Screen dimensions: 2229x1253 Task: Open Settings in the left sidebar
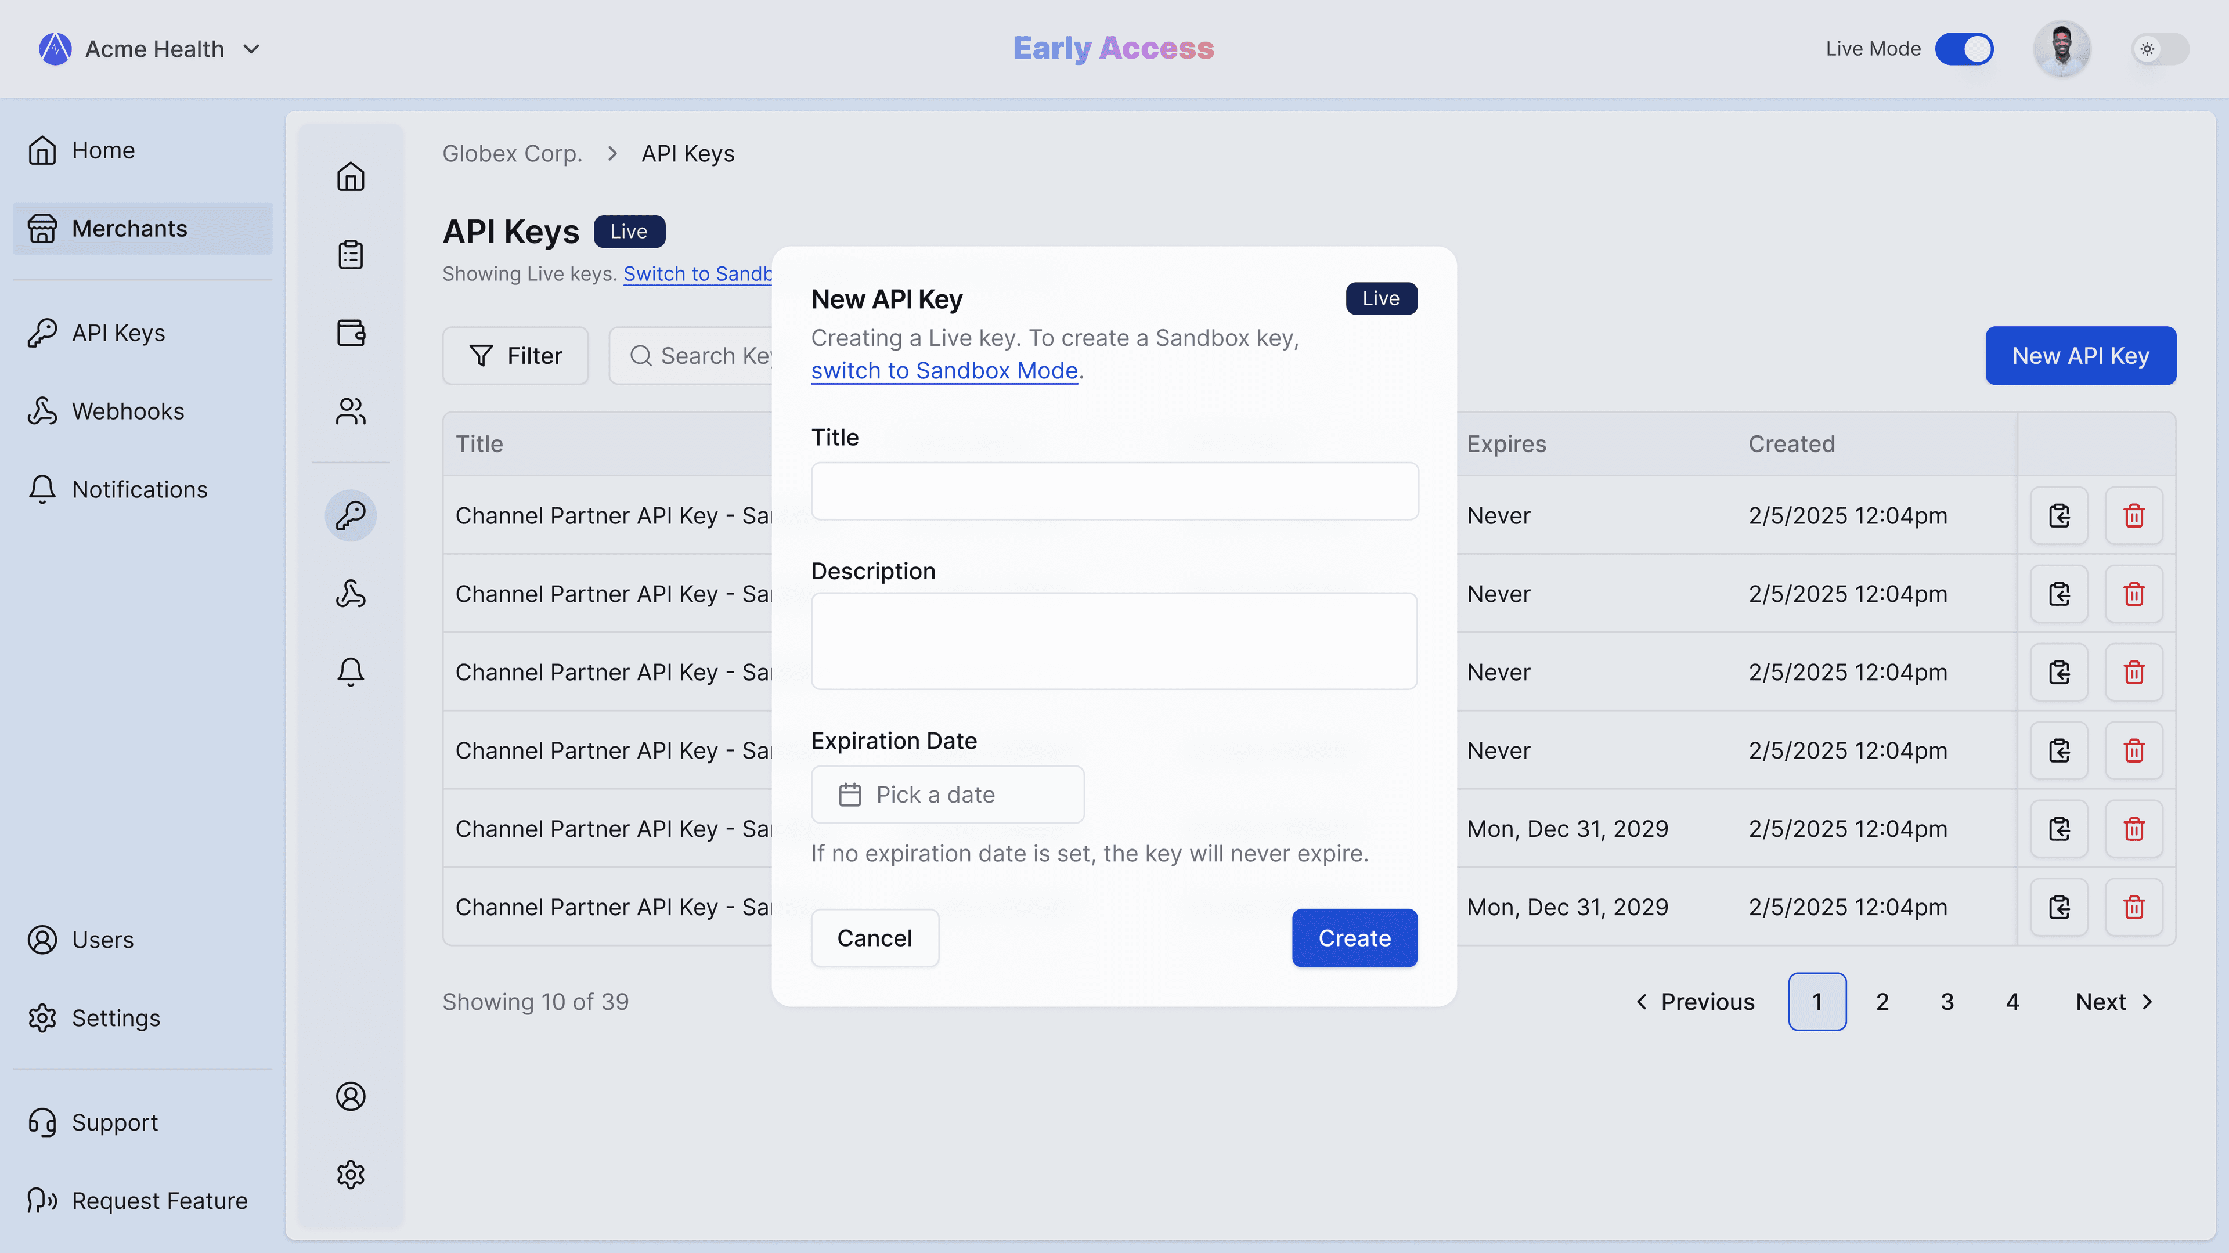tap(143, 1017)
